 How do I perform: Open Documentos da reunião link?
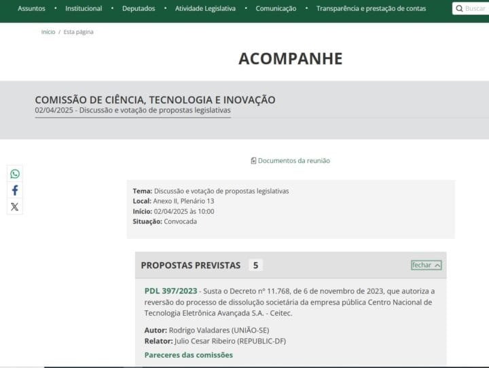(x=293, y=161)
